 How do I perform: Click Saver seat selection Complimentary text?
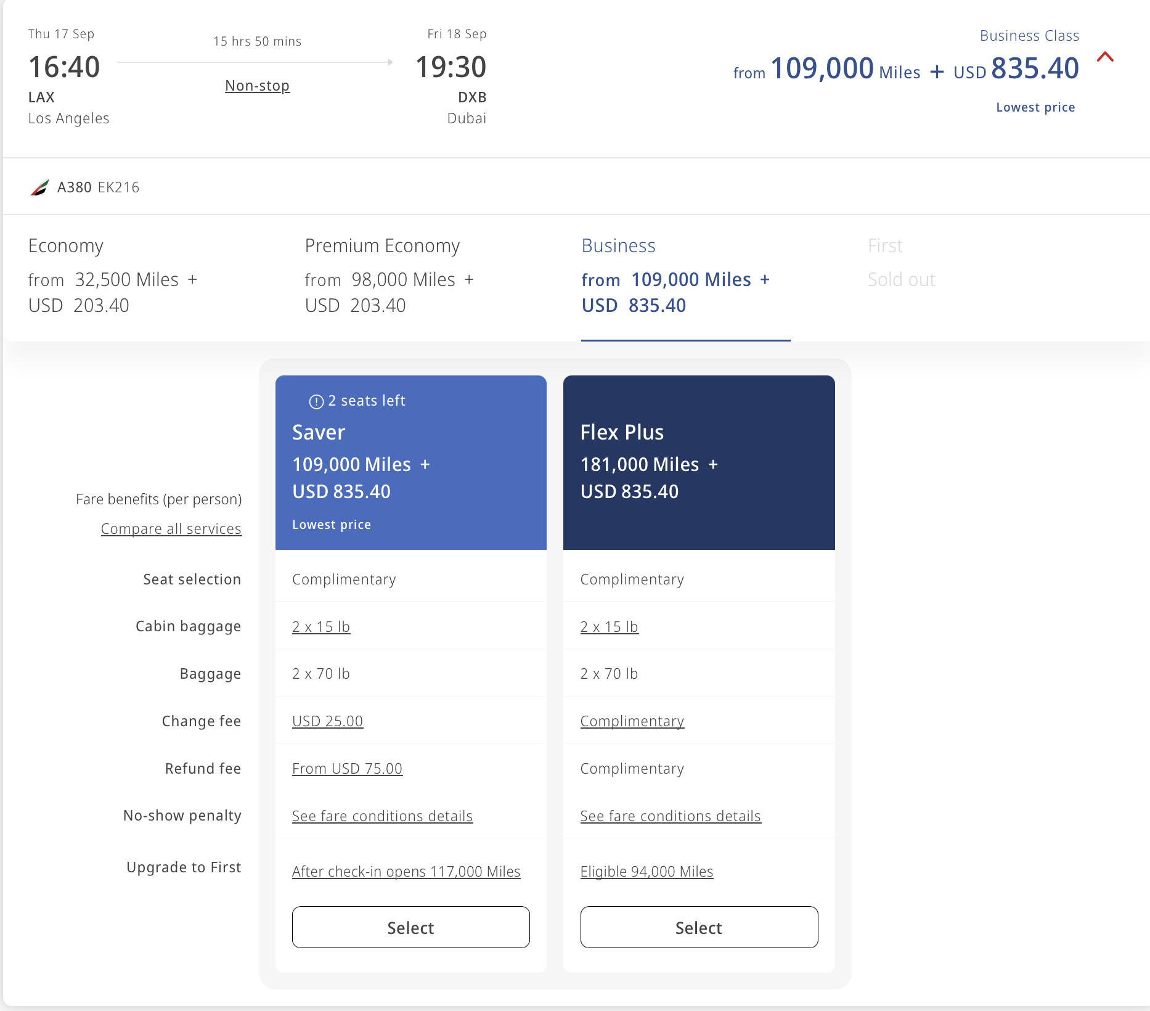(x=344, y=579)
